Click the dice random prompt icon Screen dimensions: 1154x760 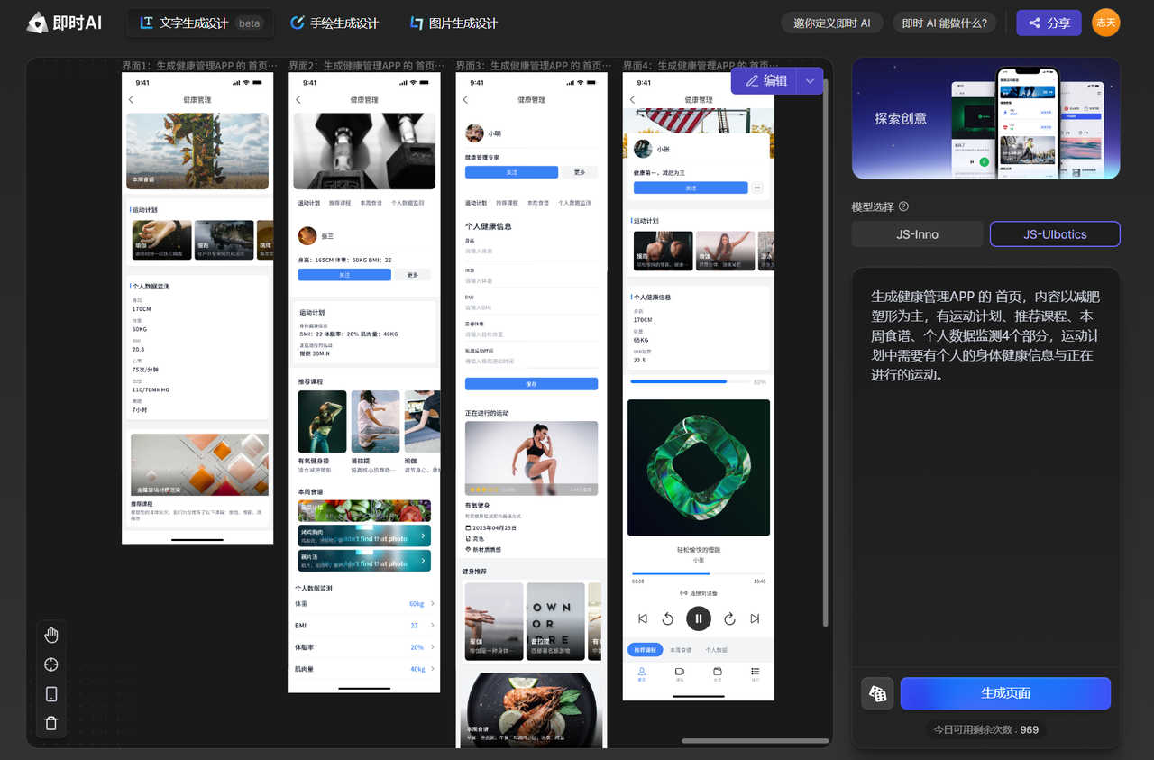tap(877, 693)
